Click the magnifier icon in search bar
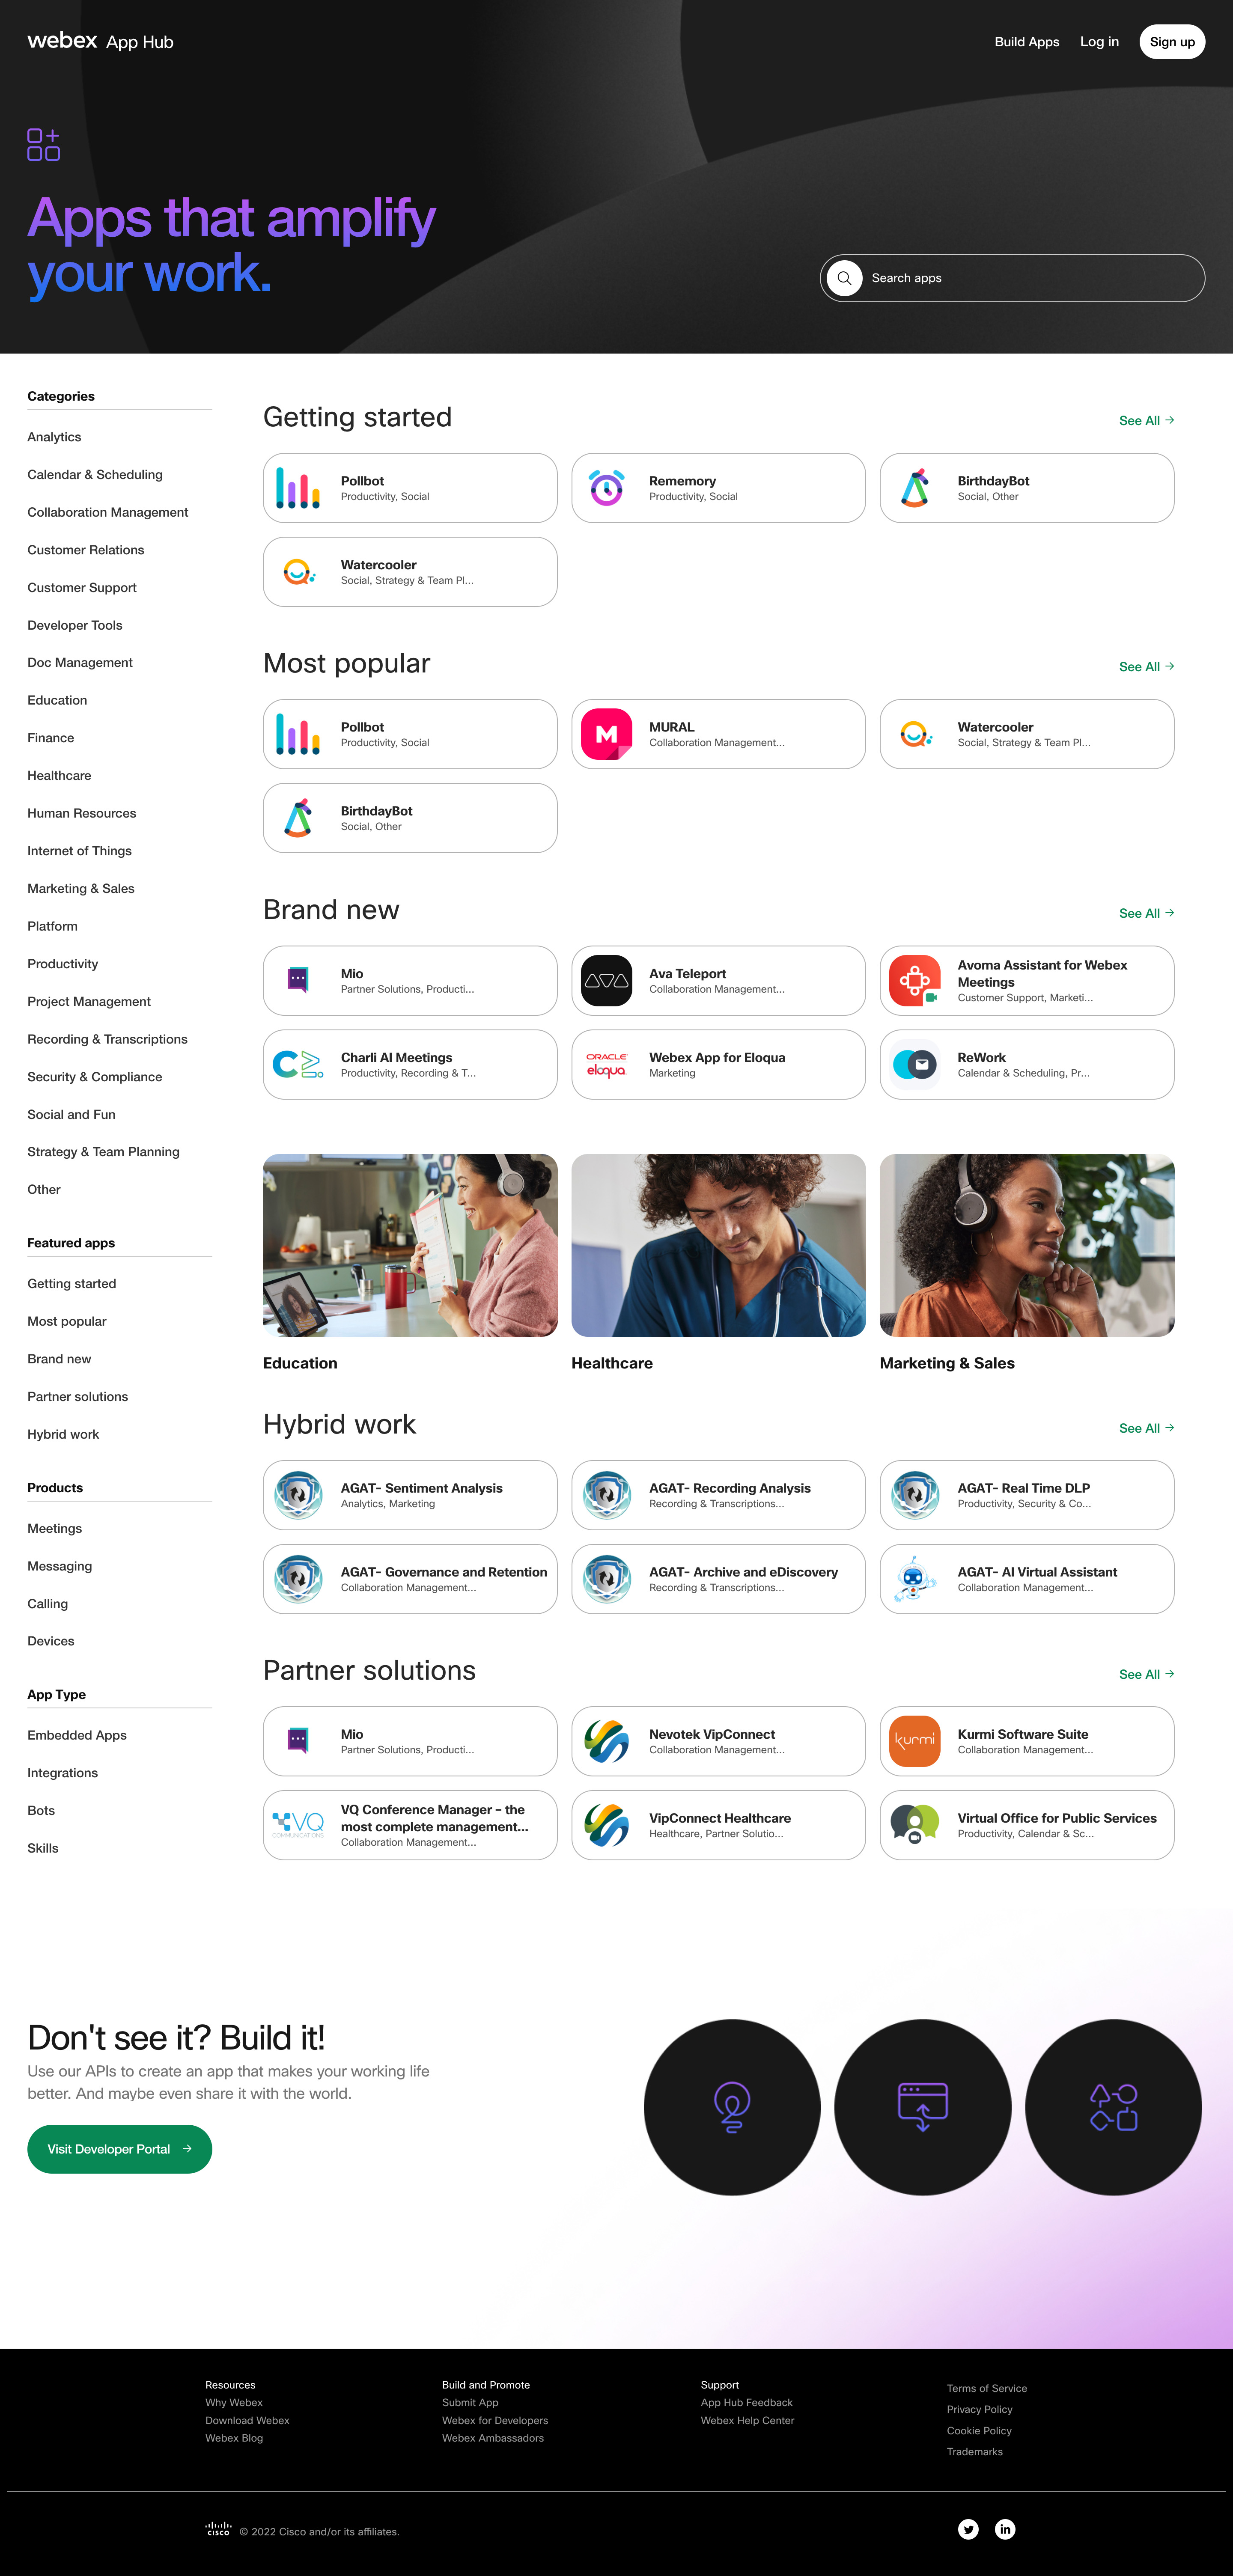Screen dimensions: 1233x2576 (x=844, y=278)
